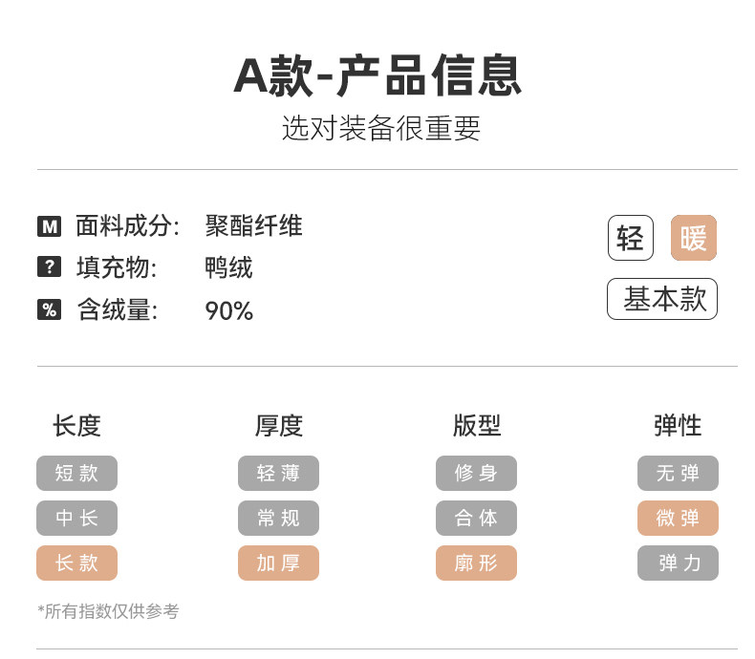
Task: Click the percent down content icon
Action: (49, 309)
